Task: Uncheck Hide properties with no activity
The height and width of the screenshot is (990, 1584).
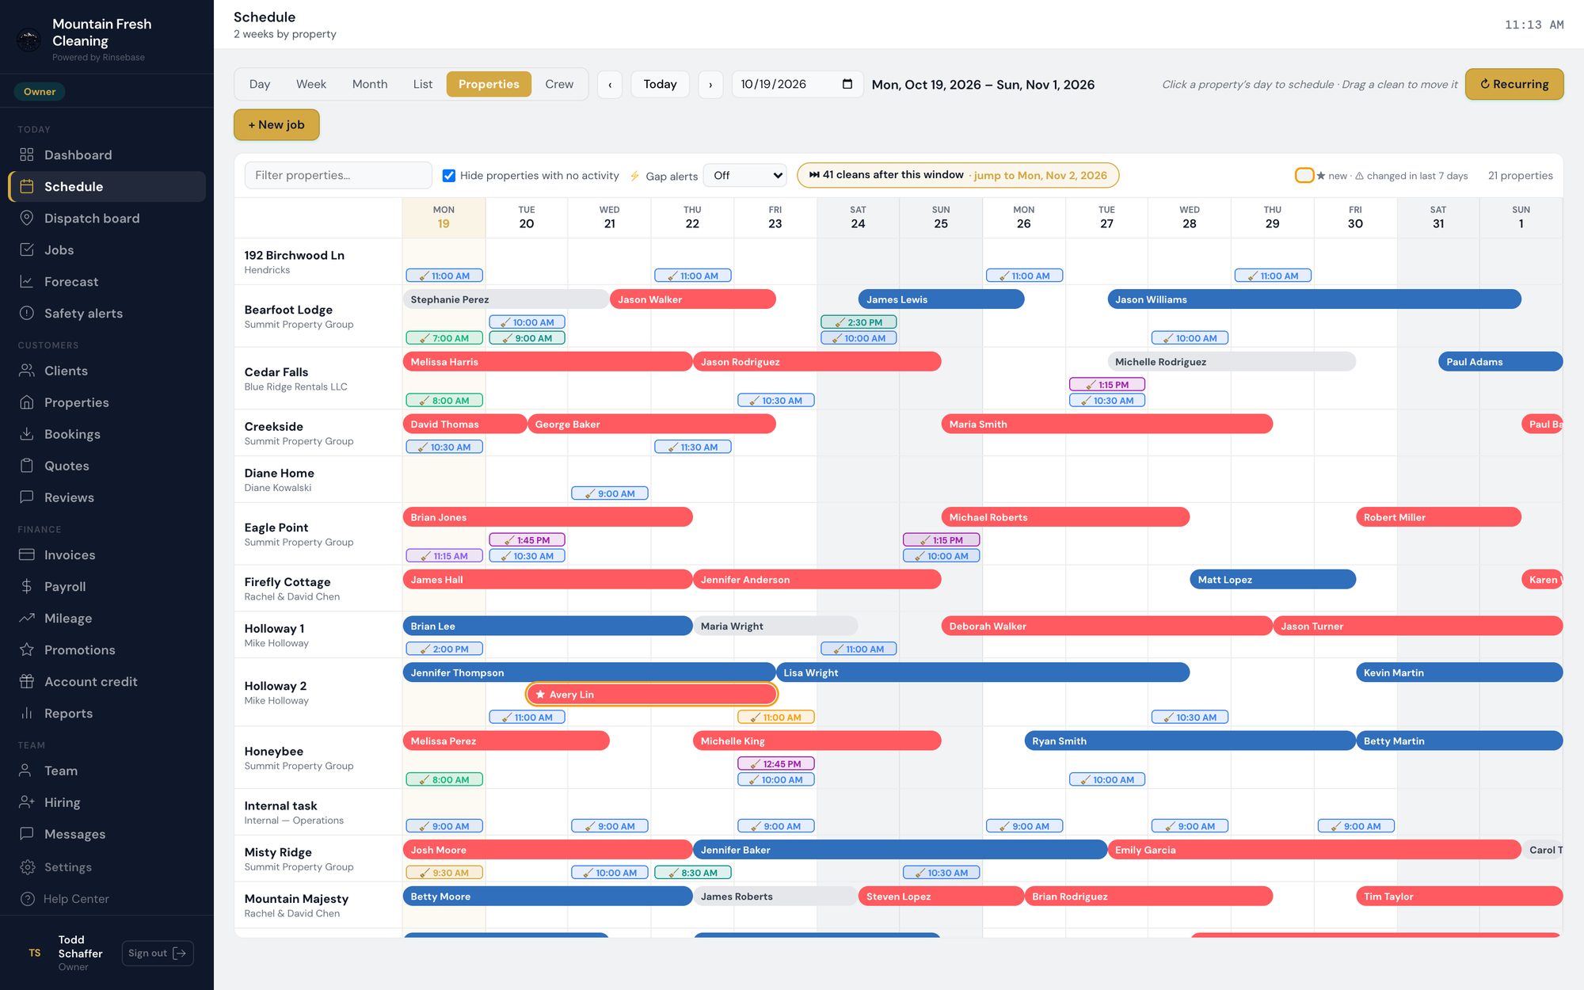Action: click(449, 176)
